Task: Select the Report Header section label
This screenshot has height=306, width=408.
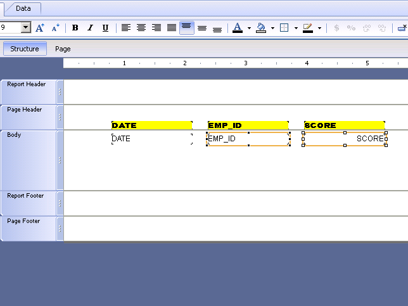Action: 26,84
